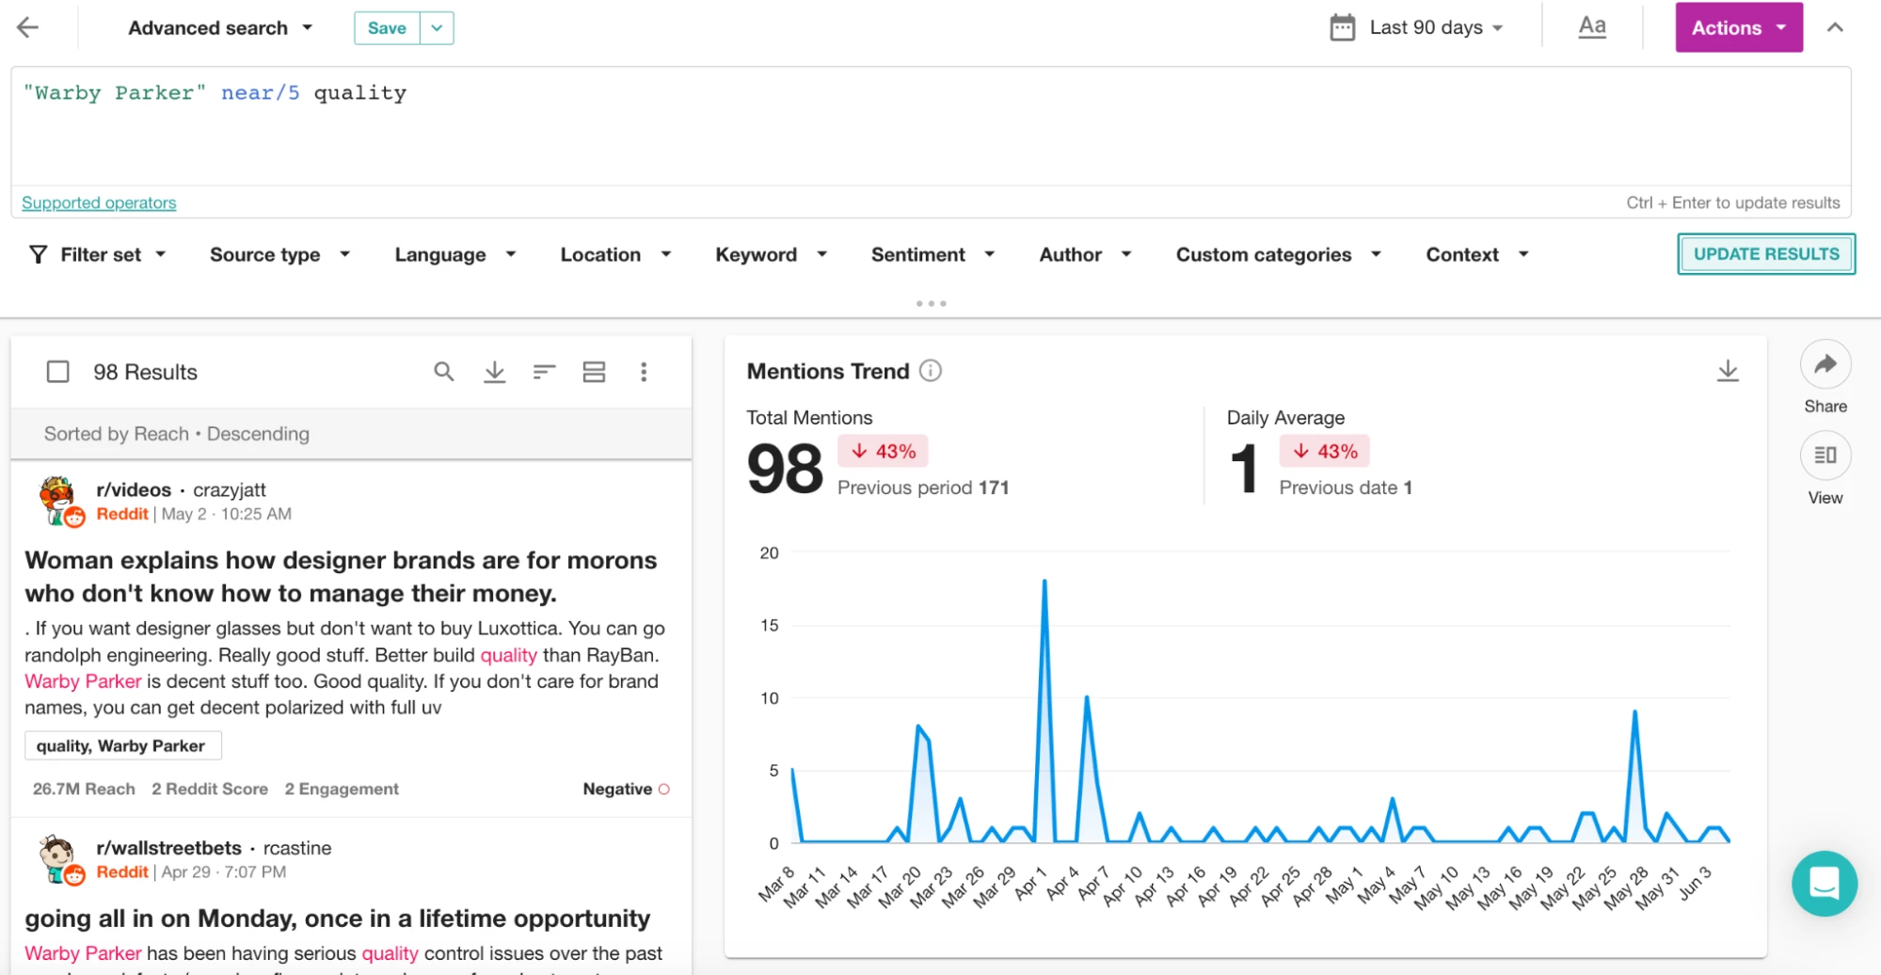Open the Author filter
1881x975 pixels.
[1084, 254]
